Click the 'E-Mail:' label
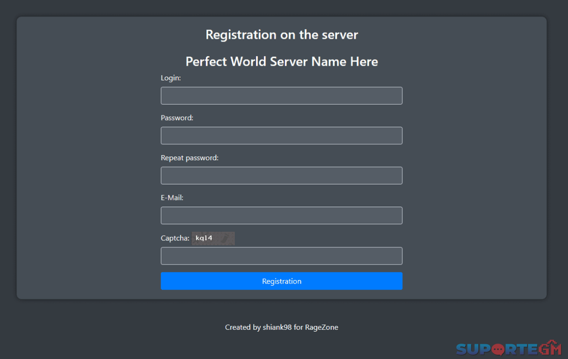This screenshot has height=359, width=568. click(172, 198)
